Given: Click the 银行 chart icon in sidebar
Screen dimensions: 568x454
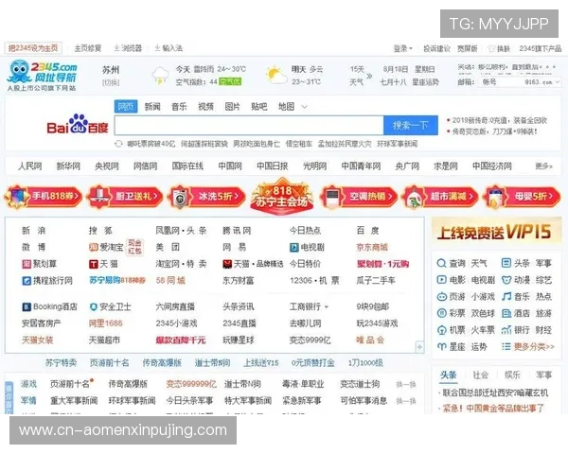Looking at the screenshot, I should [506, 330].
